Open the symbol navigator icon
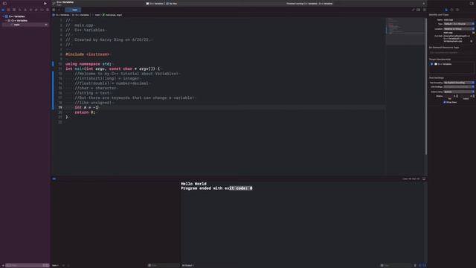Viewport: 476px width, 268px height. pyautogui.click(x=14, y=10)
